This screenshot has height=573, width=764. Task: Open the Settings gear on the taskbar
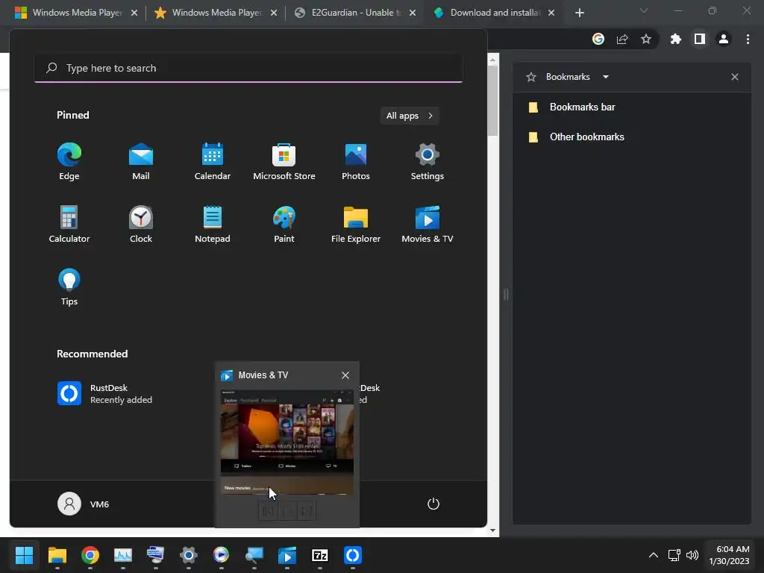(189, 555)
